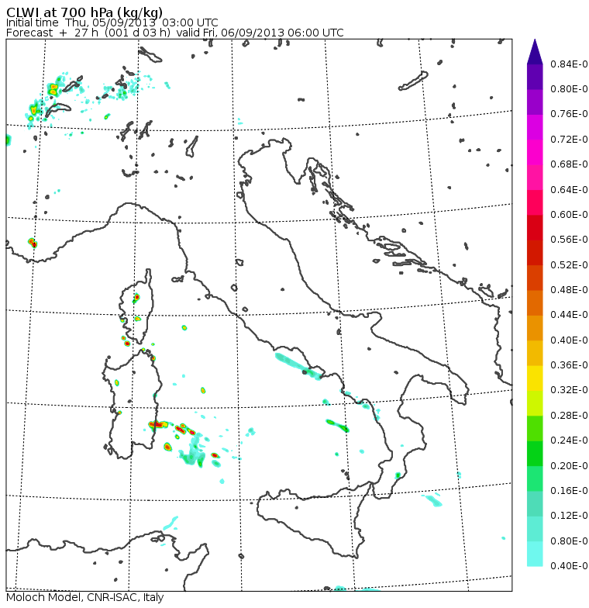
Task: Select the red band between 0.56E-0 and 0.60E-0
Action: click(535, 227)
